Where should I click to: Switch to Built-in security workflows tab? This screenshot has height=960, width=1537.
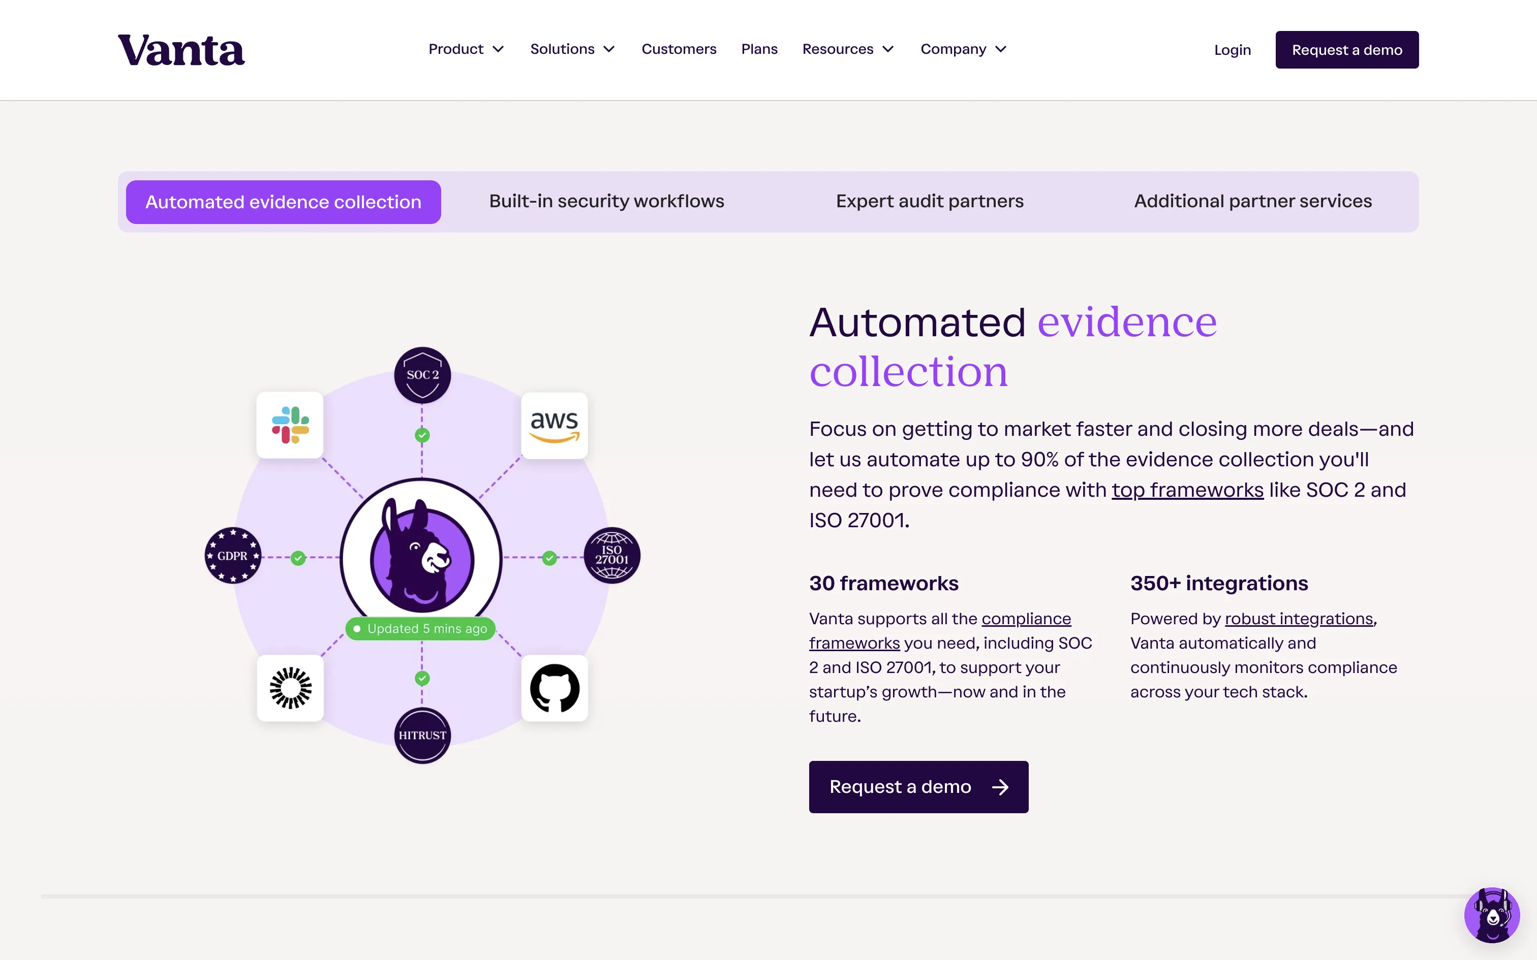point(606,201)
